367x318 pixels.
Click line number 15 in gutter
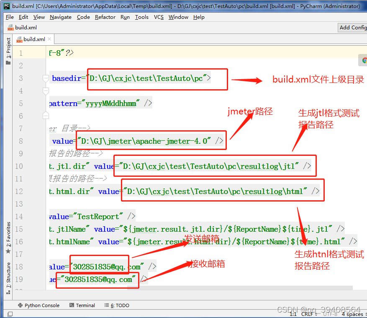pos(19,229)
